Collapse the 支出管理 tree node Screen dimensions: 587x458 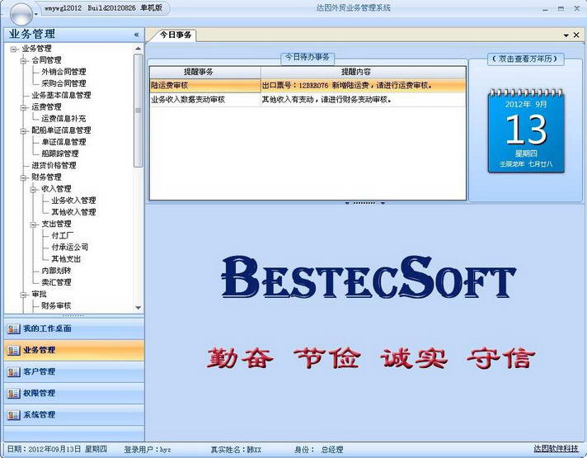coord(34,224)
